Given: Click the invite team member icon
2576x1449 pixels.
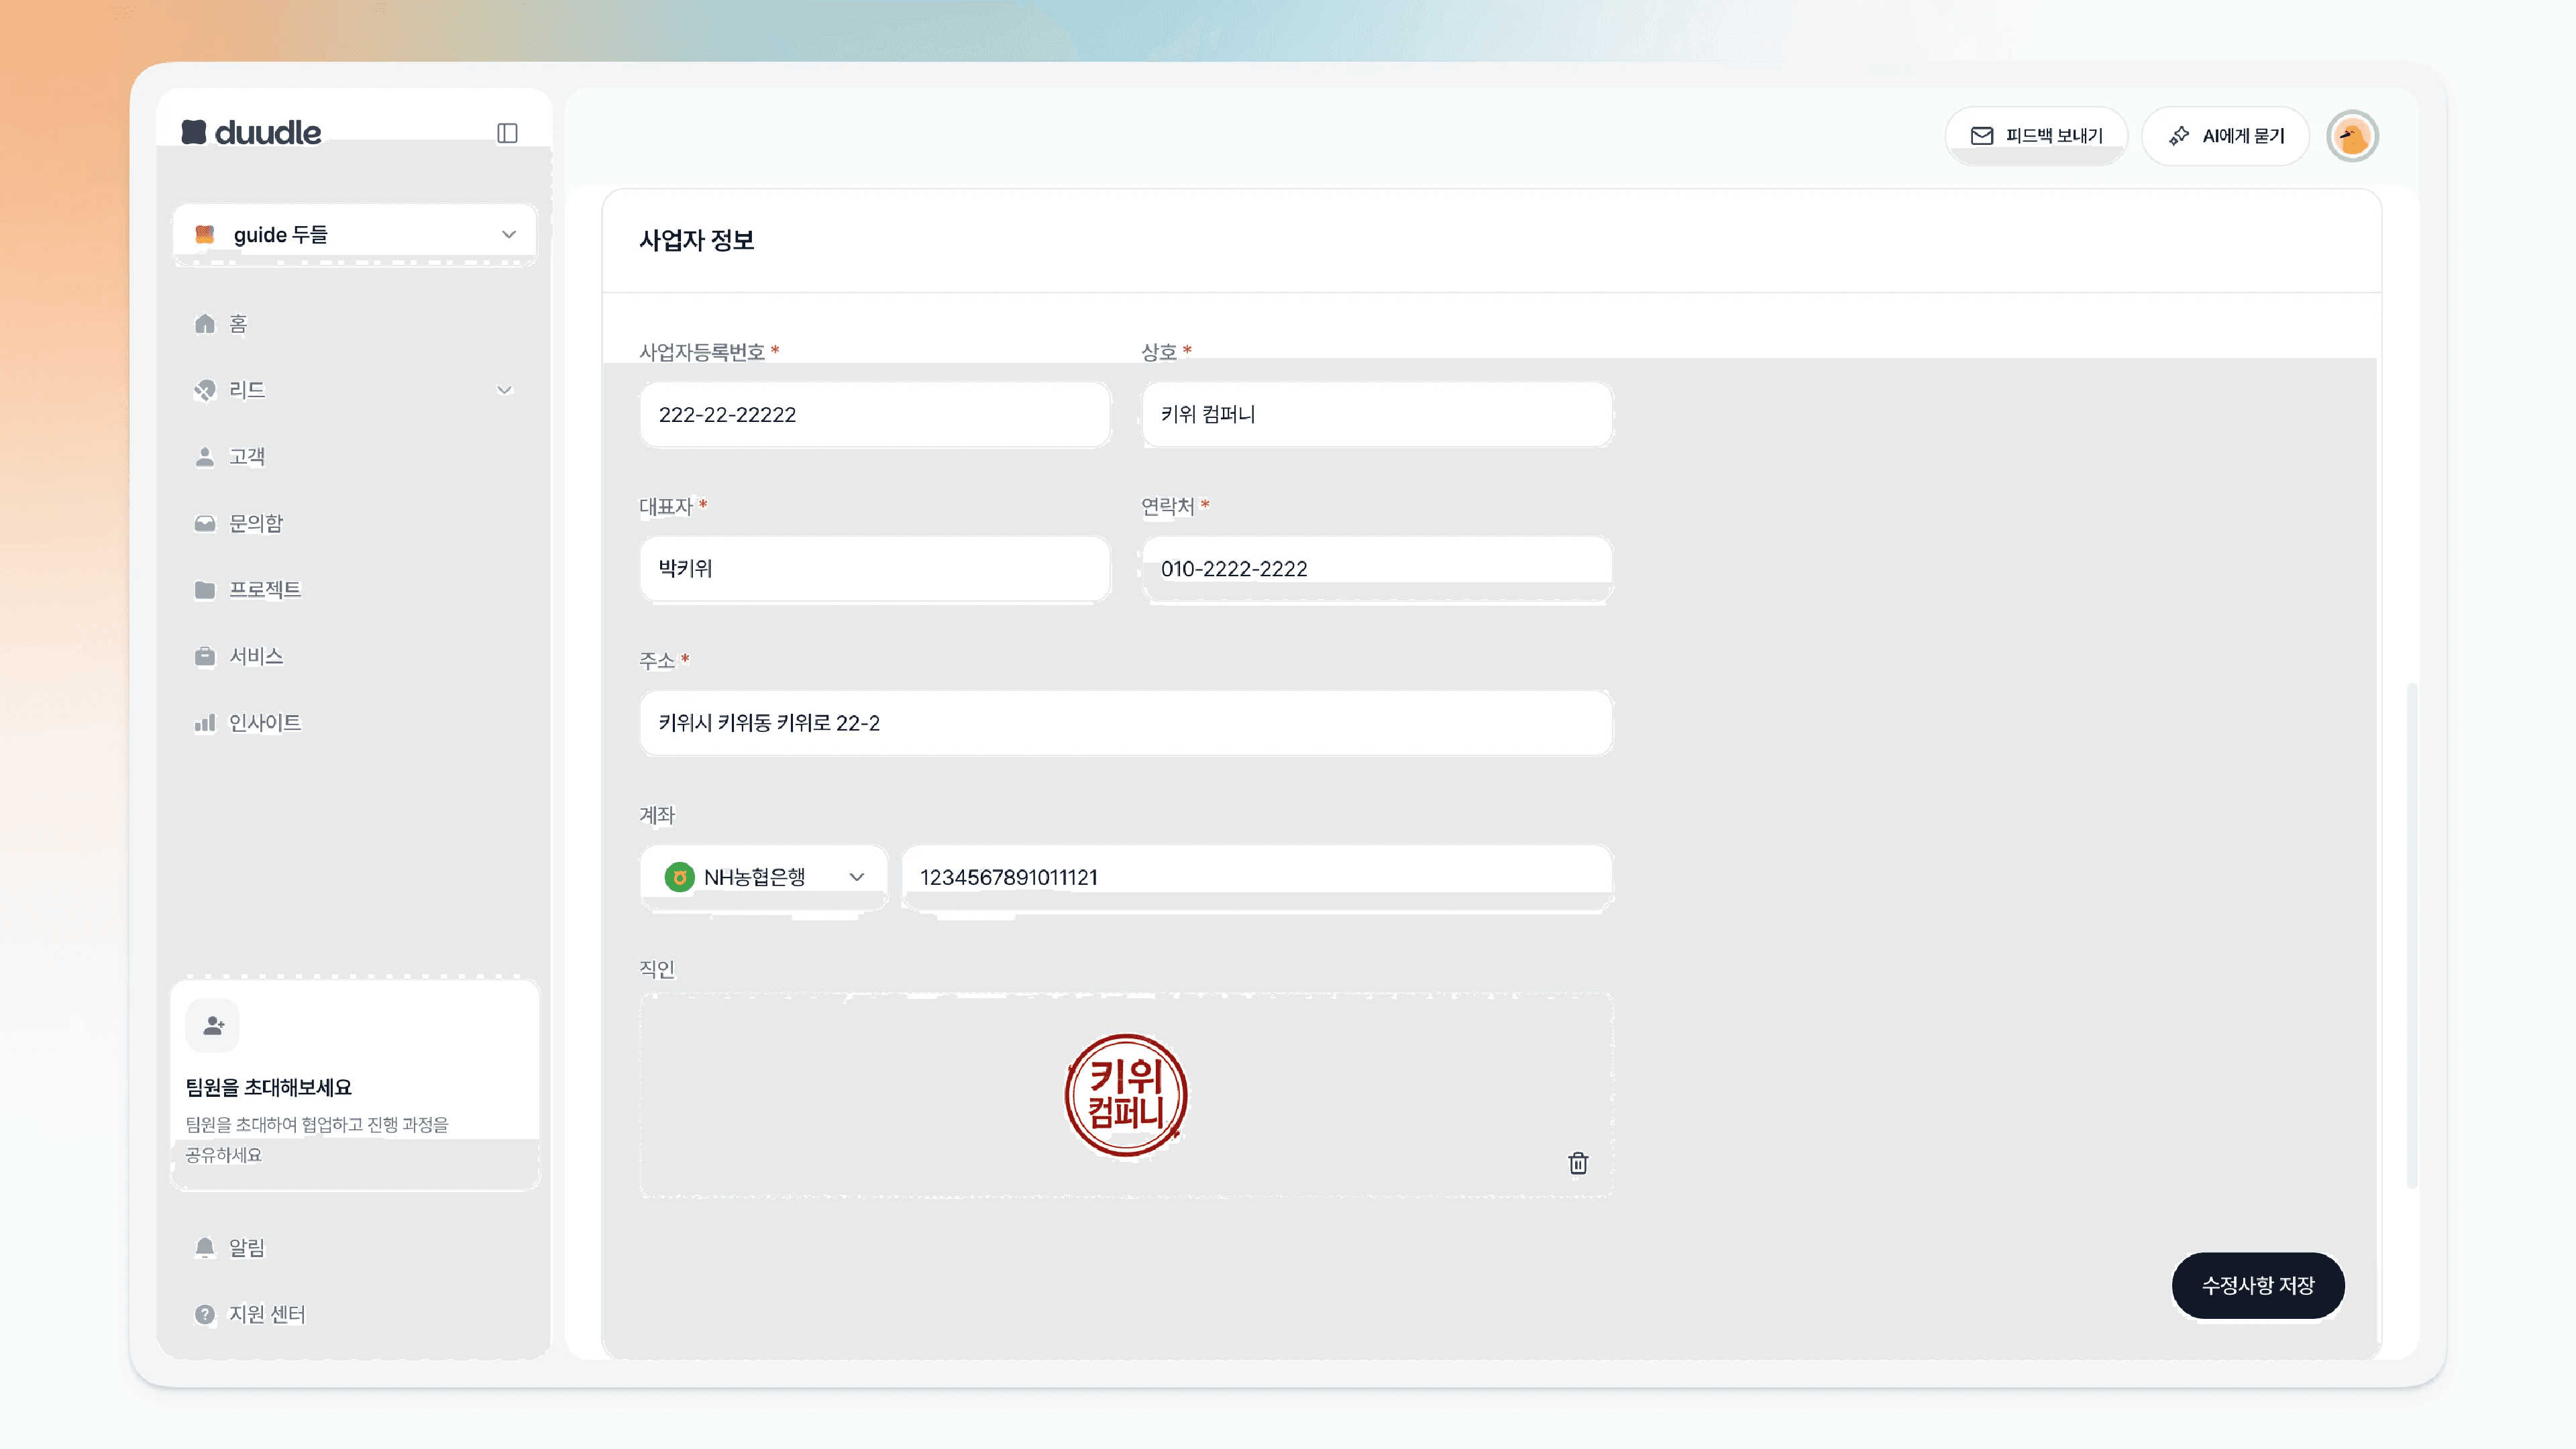Looking at the screenshot, I should (213, 1025).
